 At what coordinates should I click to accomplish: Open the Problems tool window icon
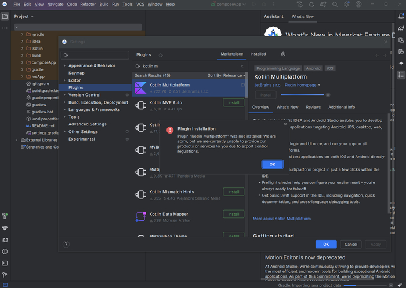(x=5, y=251)
